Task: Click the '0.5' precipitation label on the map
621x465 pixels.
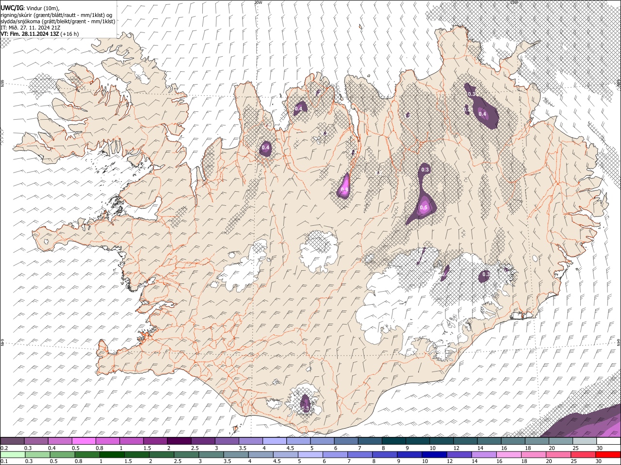Action: coord(424,208)
